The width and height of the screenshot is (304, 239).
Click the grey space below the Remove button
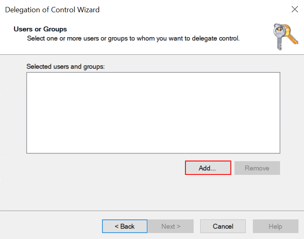[x=257, y=192]
